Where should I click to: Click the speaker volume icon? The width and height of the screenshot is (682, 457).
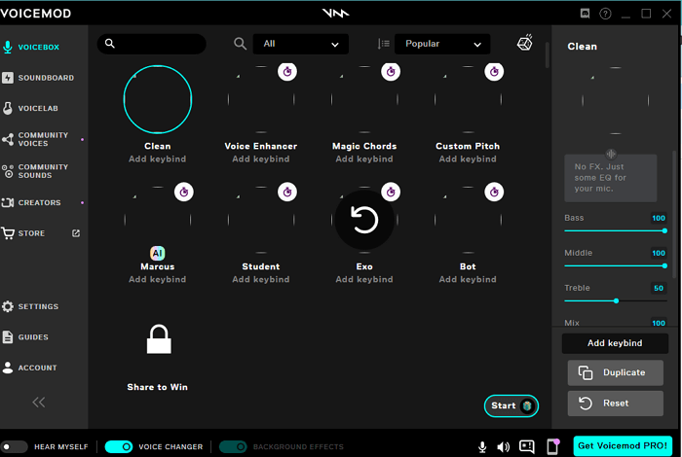pyautogui.click(x=504, y=447)
